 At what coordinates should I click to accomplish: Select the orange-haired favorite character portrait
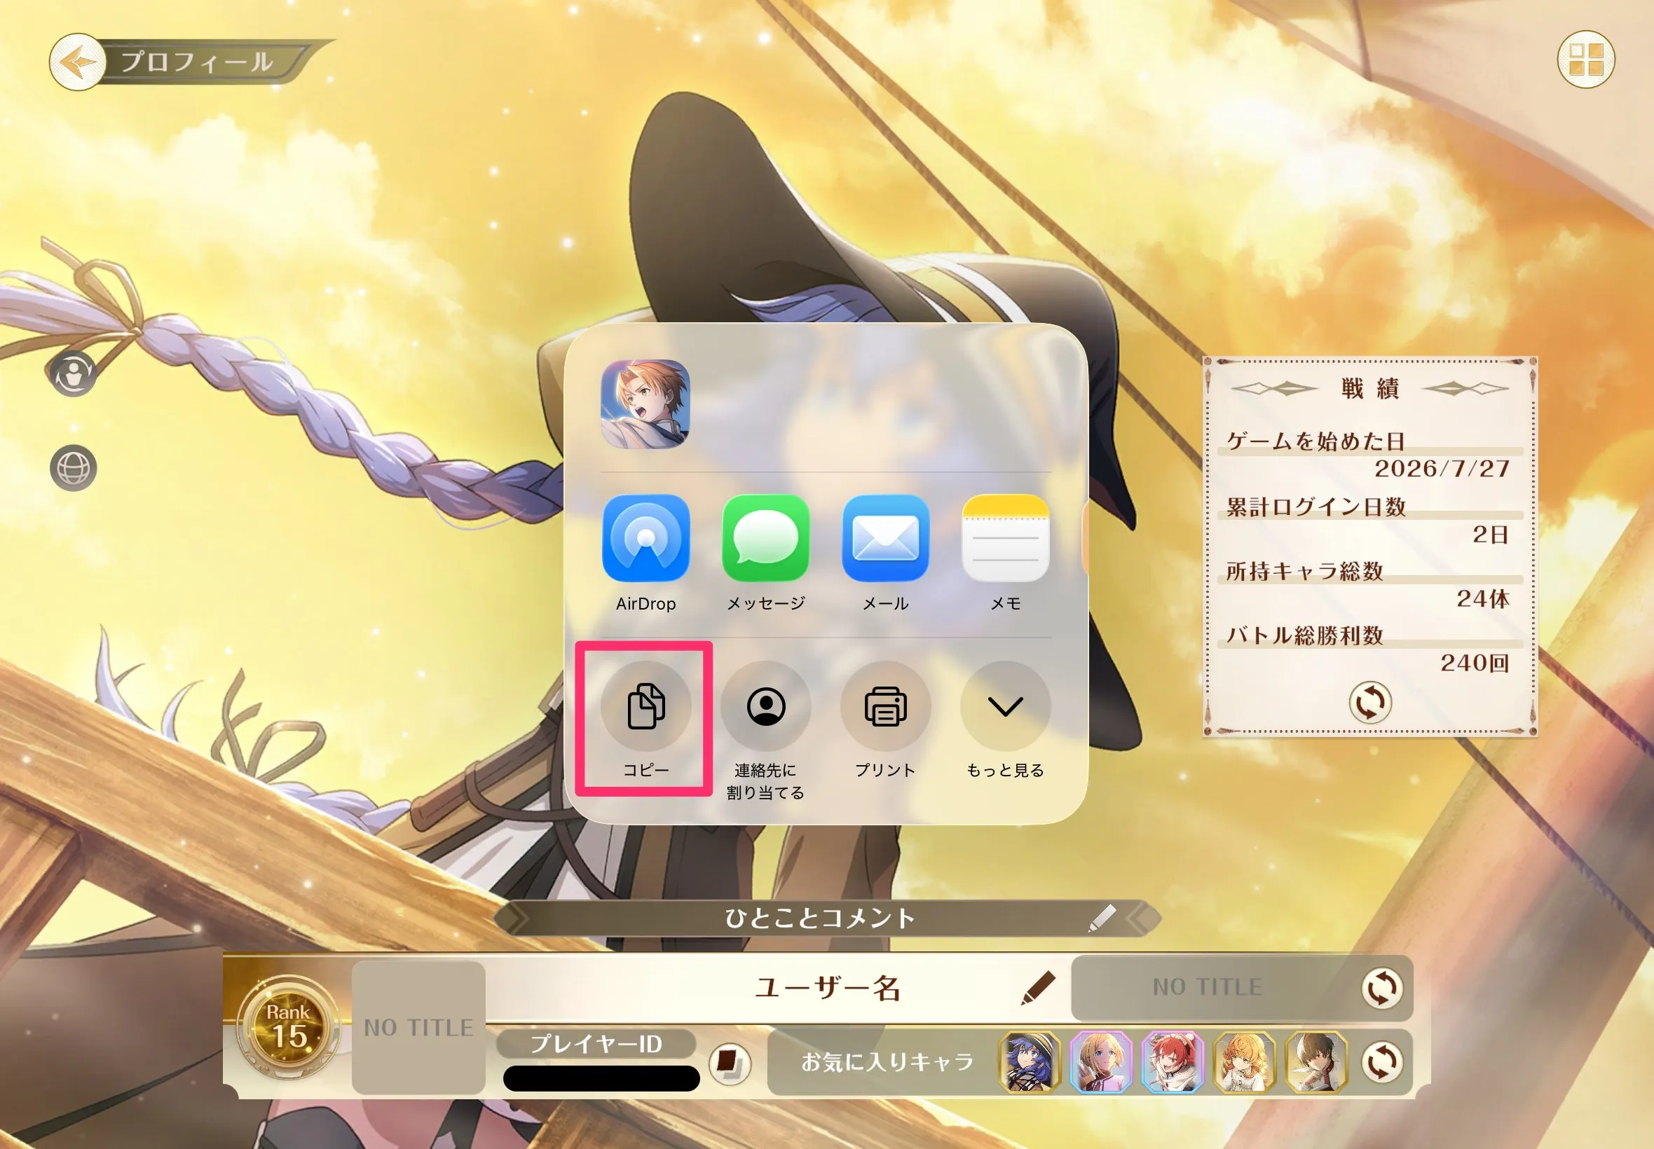click(1244, 1062)
